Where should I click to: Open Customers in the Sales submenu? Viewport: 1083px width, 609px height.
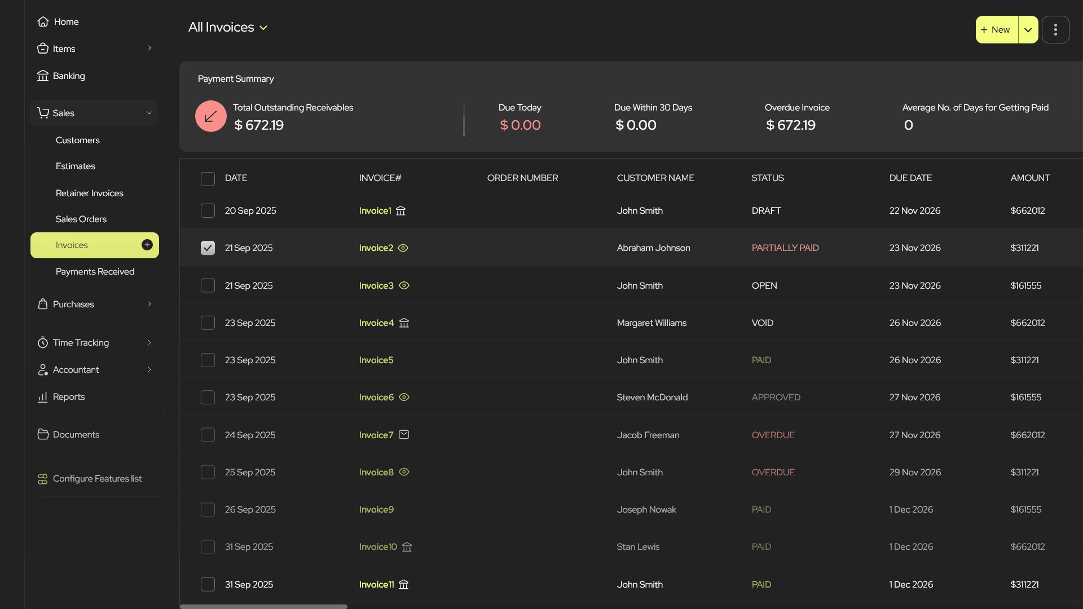[77, 140]
